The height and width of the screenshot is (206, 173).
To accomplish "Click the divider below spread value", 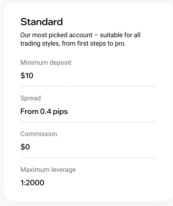I will [88, 122].
